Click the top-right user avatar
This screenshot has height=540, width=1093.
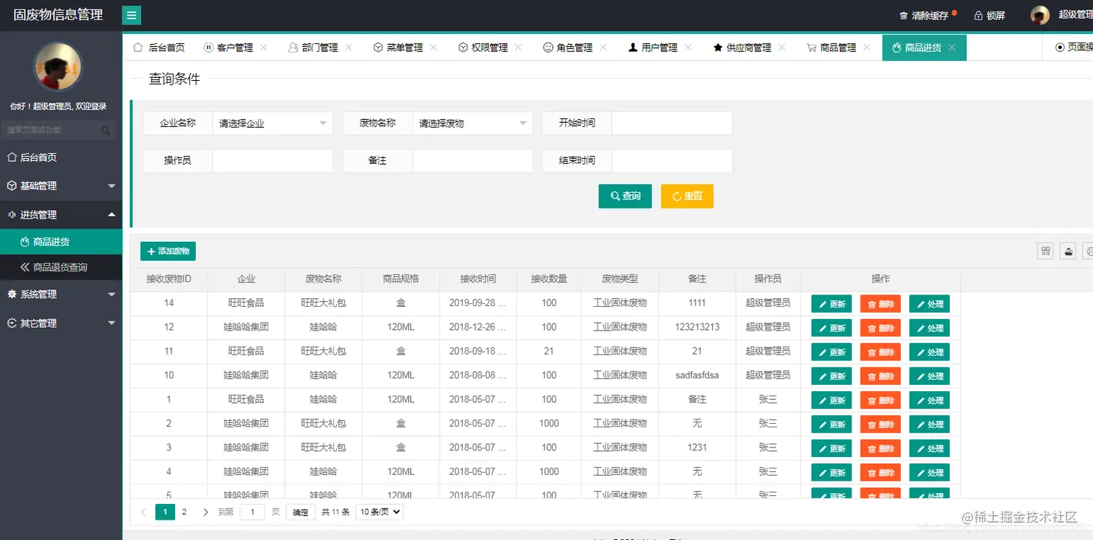click(1040, 15)
